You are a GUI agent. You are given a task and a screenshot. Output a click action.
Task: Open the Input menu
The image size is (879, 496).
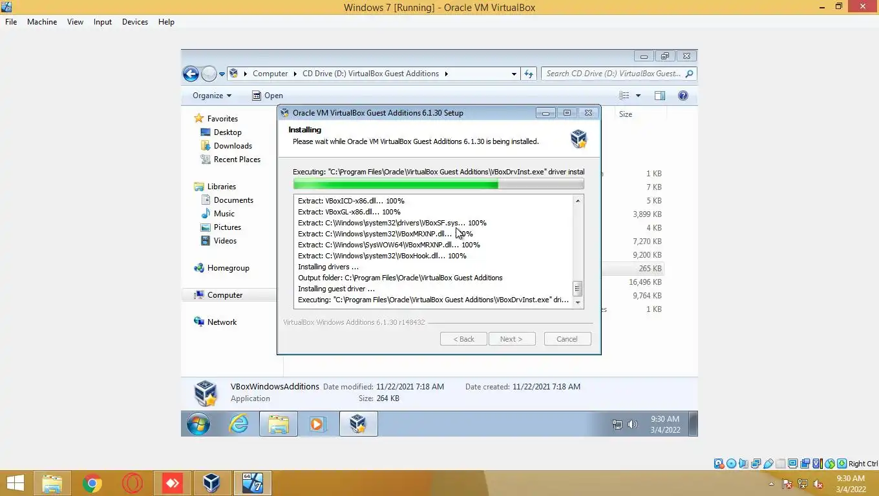(103, 21)
